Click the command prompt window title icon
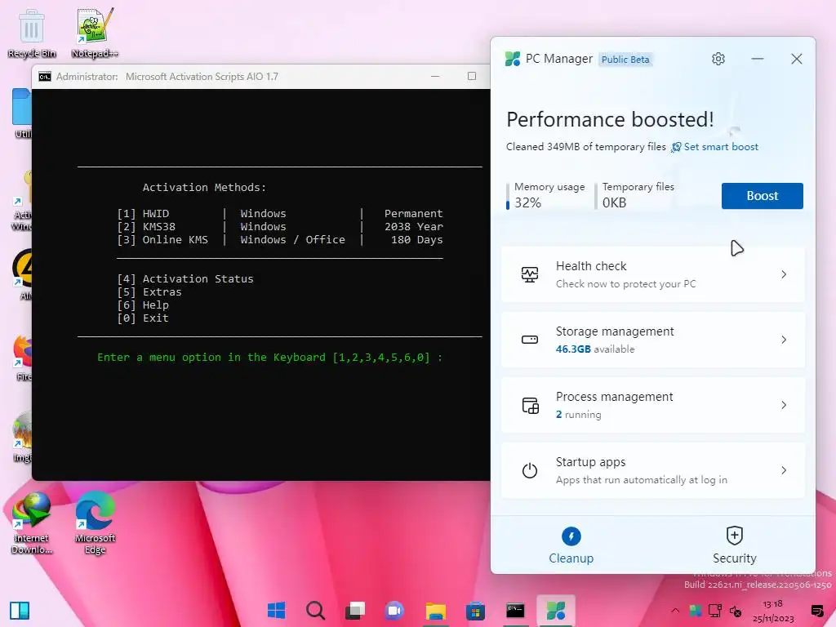 tap(45, 77)
